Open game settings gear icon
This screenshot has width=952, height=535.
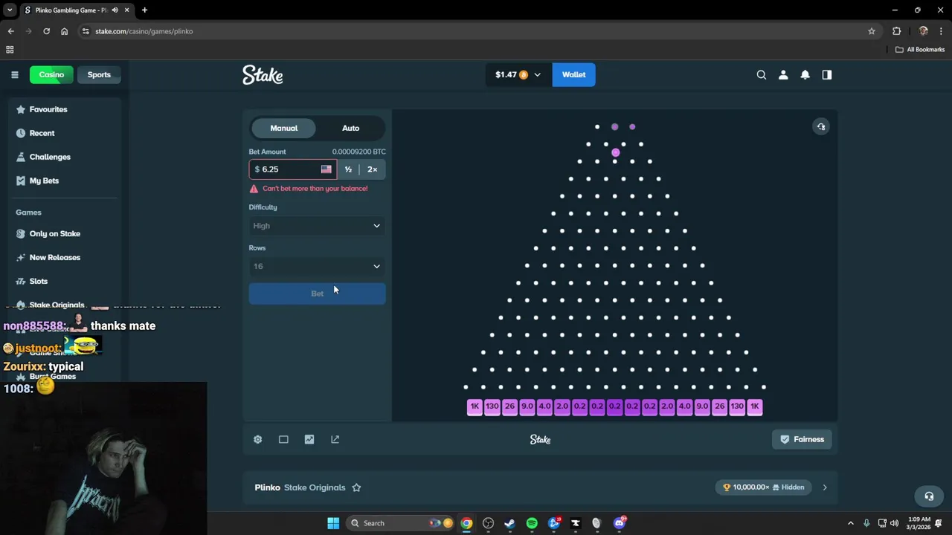point(257,439)
